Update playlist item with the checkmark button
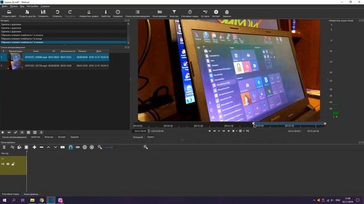 pos(15,133)
